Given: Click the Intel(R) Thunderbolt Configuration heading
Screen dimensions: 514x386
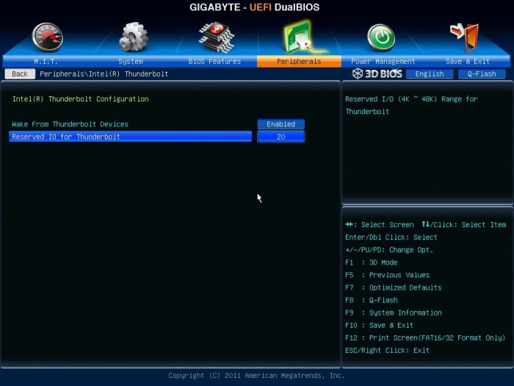Looking at the screenshot, I should [80, 99].
